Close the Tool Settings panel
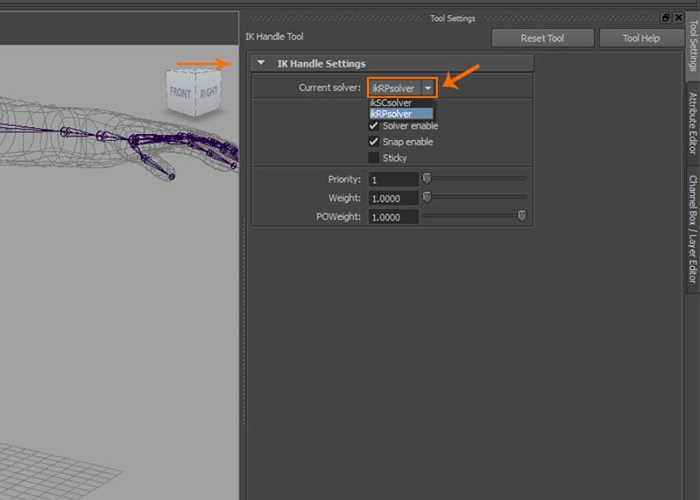The height and width of the screenshot is (500, 700). click(x=678, y=18)
